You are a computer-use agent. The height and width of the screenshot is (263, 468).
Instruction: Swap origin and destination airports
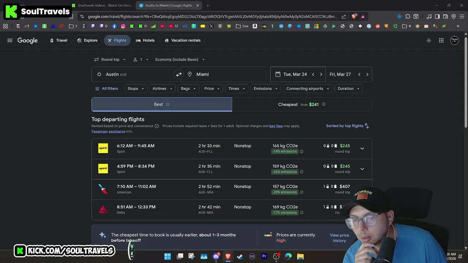tap(179, 75)
